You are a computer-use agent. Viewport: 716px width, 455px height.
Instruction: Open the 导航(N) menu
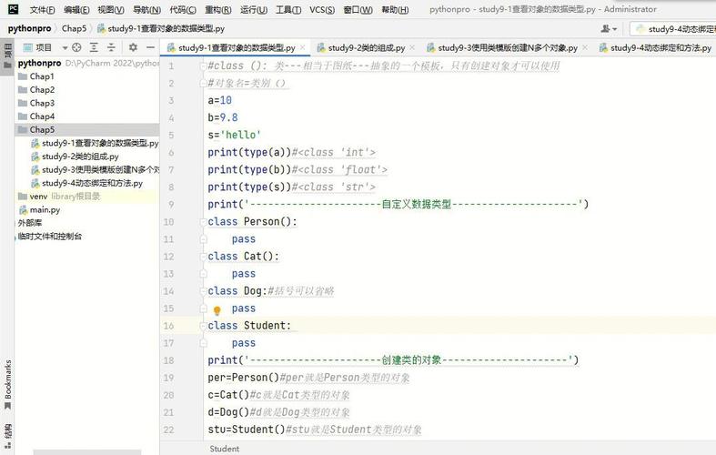pos(146,10)
